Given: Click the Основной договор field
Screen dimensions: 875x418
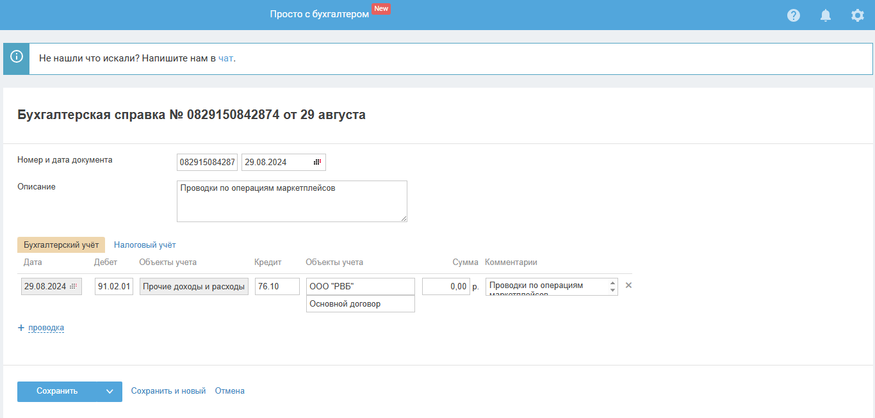Looking at the screenshot, I should click(361, 304).
